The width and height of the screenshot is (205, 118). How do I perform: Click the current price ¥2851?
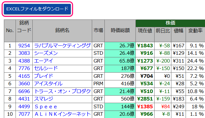[x=145, y=99]
